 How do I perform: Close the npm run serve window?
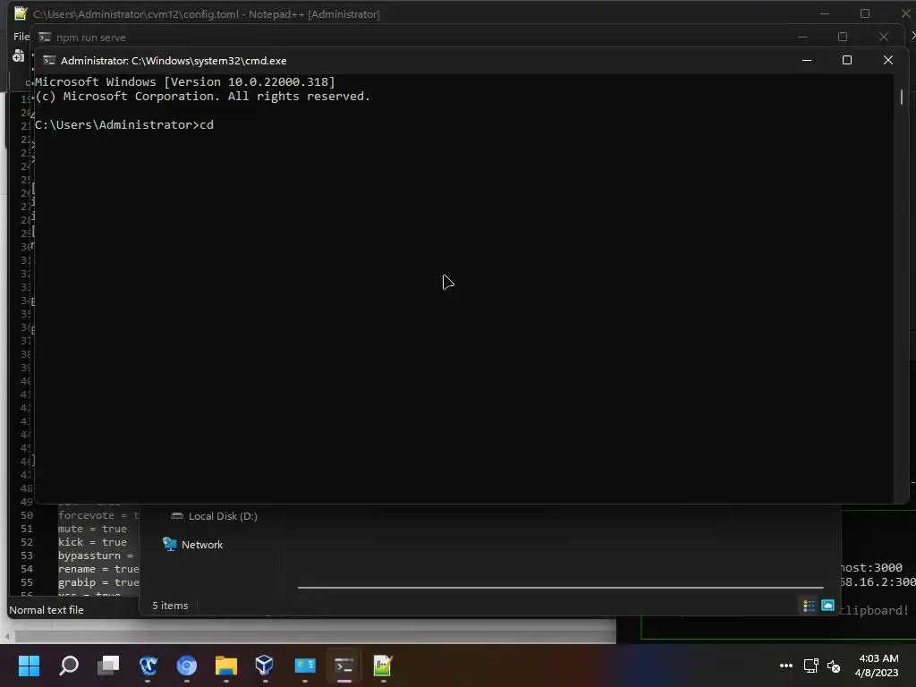pyautogui.click(x=884, y=37)
